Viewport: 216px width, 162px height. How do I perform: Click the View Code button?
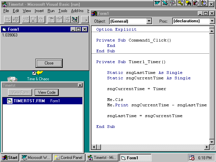[47, 92]
